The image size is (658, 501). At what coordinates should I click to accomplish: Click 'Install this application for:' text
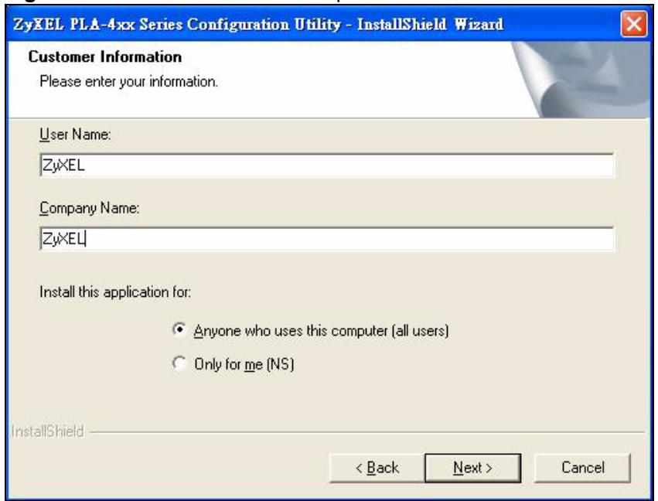click(x=115, y=291)
